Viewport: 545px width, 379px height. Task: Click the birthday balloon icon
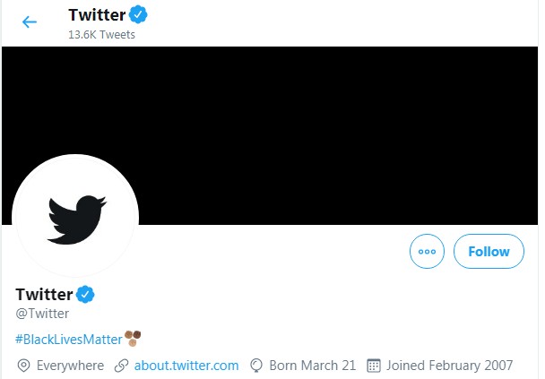coord(256,366)
